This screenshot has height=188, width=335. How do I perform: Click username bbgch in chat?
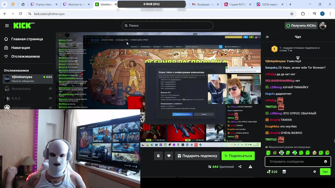click(270, 94)
